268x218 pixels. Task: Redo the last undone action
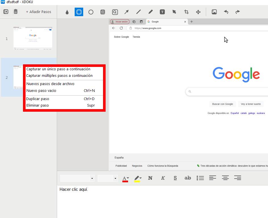pos(238,12)
